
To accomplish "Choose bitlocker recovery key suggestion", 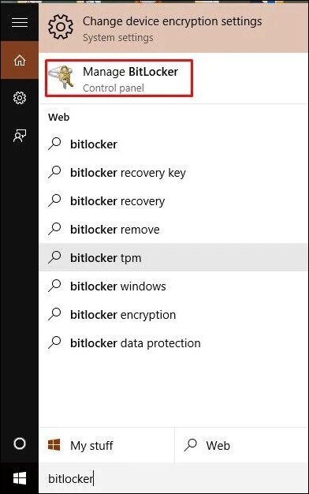I will [173, 173].
